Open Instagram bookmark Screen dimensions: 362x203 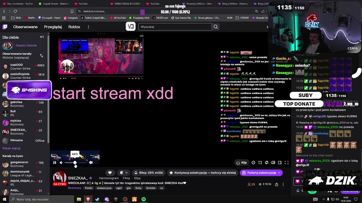(x=71, y=18)
